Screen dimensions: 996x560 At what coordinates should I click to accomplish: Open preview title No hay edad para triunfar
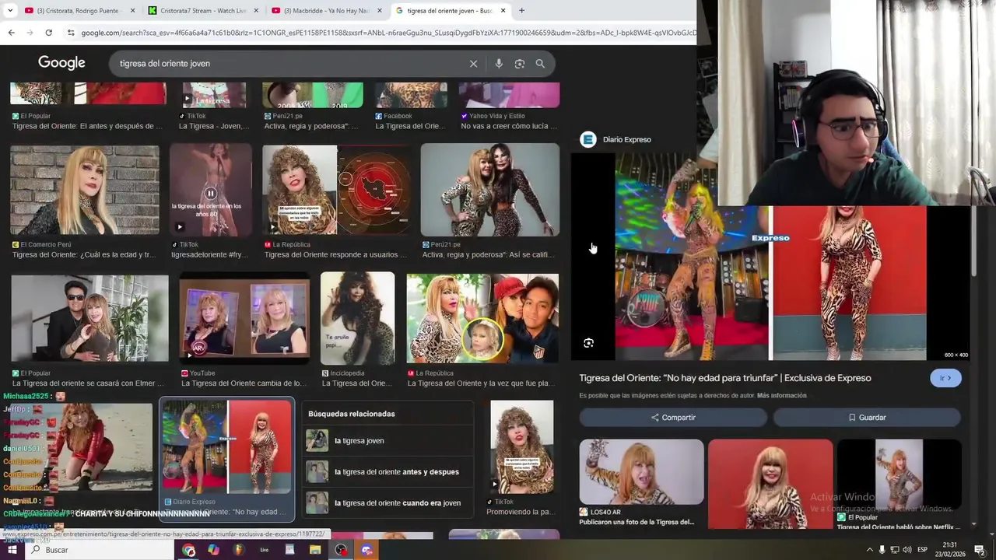pos(724,378)
